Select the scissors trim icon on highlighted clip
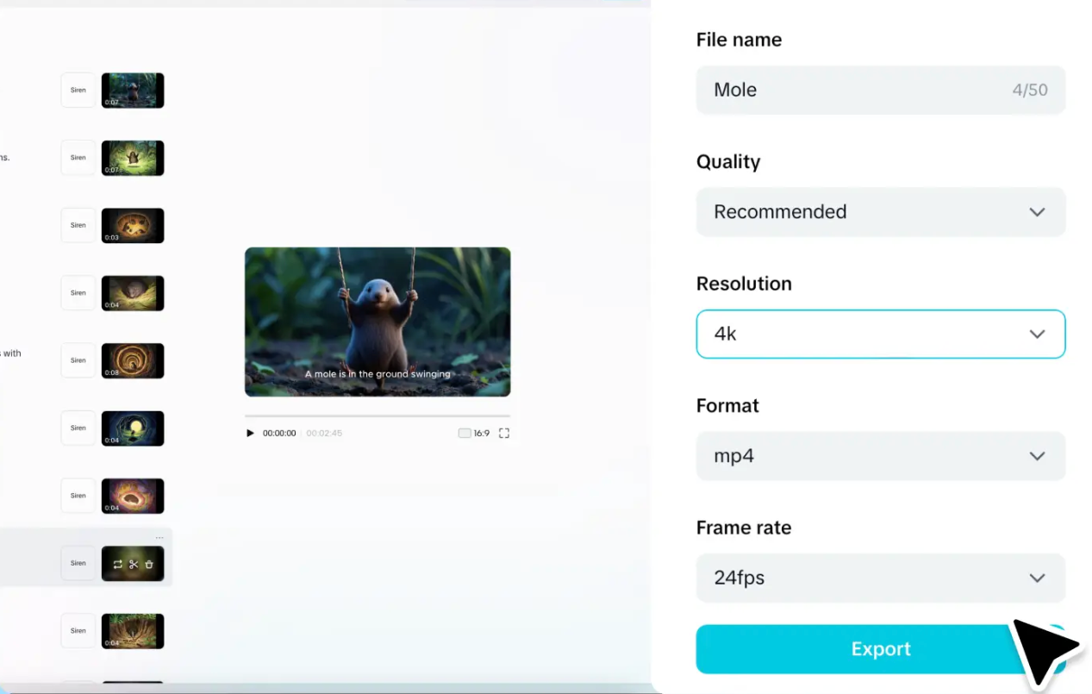Image resolution: width=1092 pixels, height=694 pixels. (x=133, y=564)
